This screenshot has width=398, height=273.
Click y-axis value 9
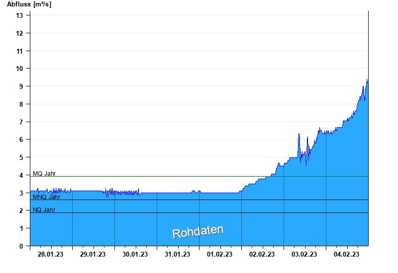[21, 86]
